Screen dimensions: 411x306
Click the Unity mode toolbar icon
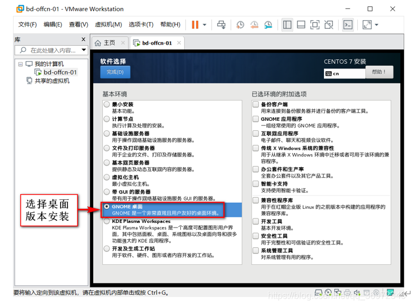click(x=328, y=25)
